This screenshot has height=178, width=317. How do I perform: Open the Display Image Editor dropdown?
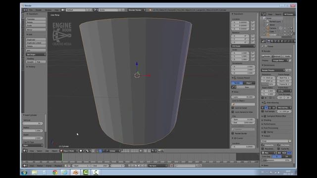(280, 60)
